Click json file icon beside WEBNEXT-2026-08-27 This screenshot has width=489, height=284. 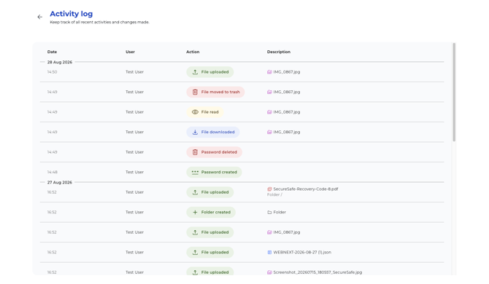pyautogui.click(x=269, y=252)
